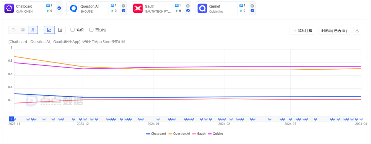This screenshot has width=371, height=144.
Task: Enable the 堆积 stacked checkbox
Action: (x=72, y=30)
